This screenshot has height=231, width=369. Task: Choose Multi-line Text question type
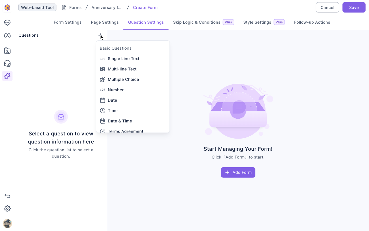(133, 69)
